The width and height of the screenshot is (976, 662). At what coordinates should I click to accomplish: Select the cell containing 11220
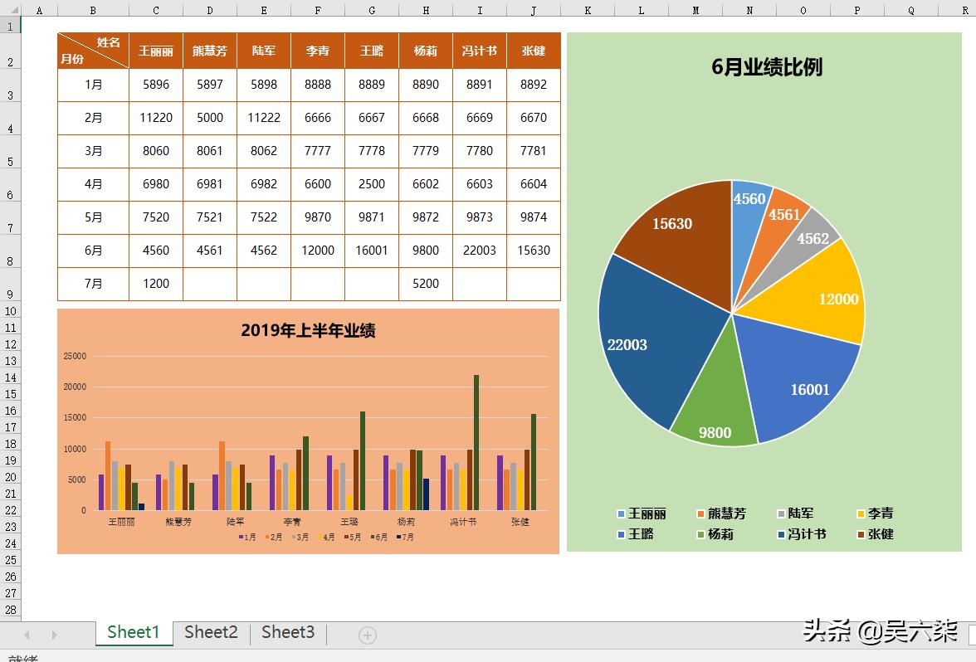click(155, 118)
